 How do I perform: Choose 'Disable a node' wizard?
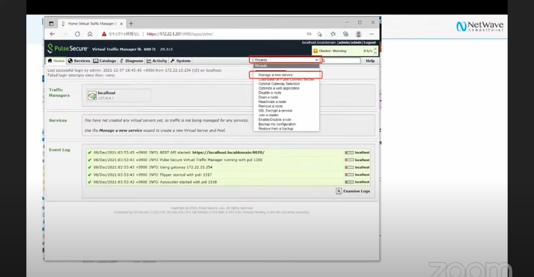[270, 93]
